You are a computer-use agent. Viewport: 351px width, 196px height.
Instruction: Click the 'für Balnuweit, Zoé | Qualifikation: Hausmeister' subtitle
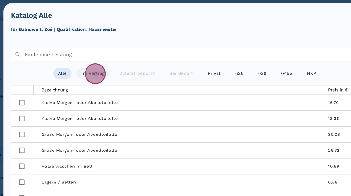(64, 29)
